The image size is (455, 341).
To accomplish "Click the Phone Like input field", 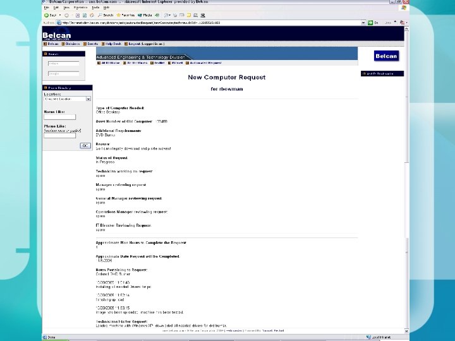I will click(60, 135).
